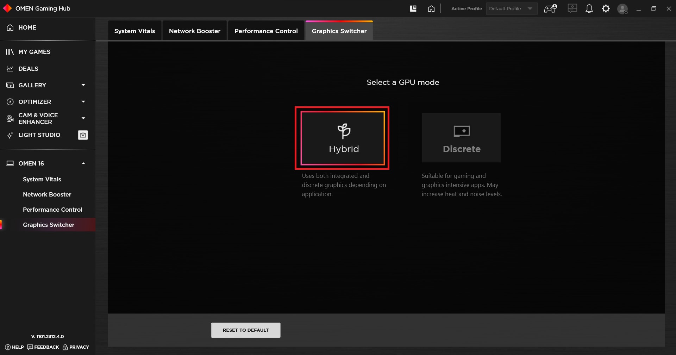The image size is (676, 355).
Task: Open the PRIVACY link
Action: (76, 347)
